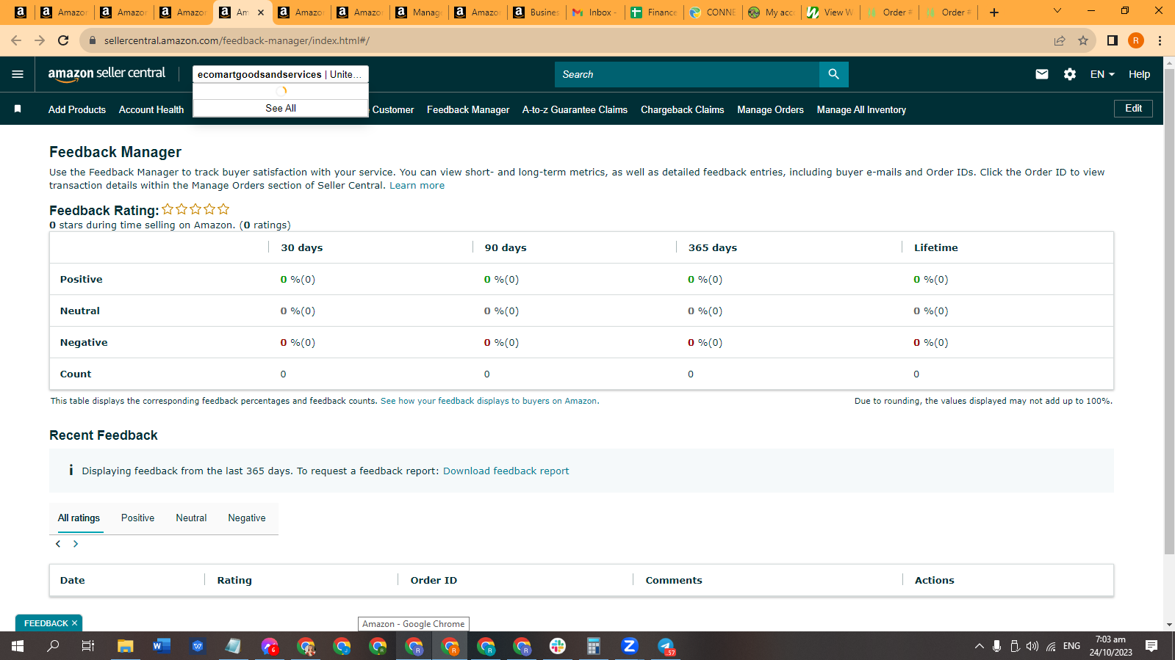Screen dimensions: 1175x660
Task: Open Feedback Manager menu item
Action: click(468, 109)
